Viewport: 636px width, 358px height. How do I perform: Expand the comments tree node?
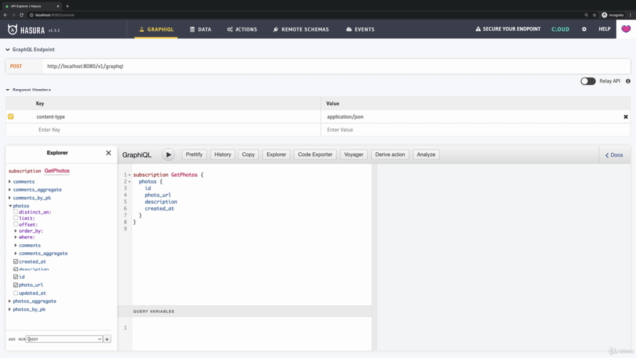10,181
